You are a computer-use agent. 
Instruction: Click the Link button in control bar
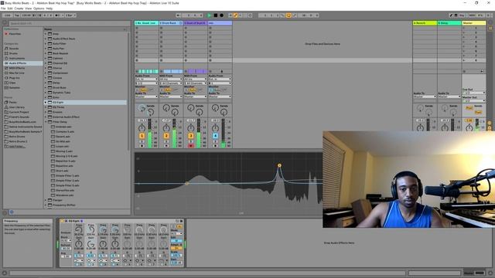pos(8,15)
